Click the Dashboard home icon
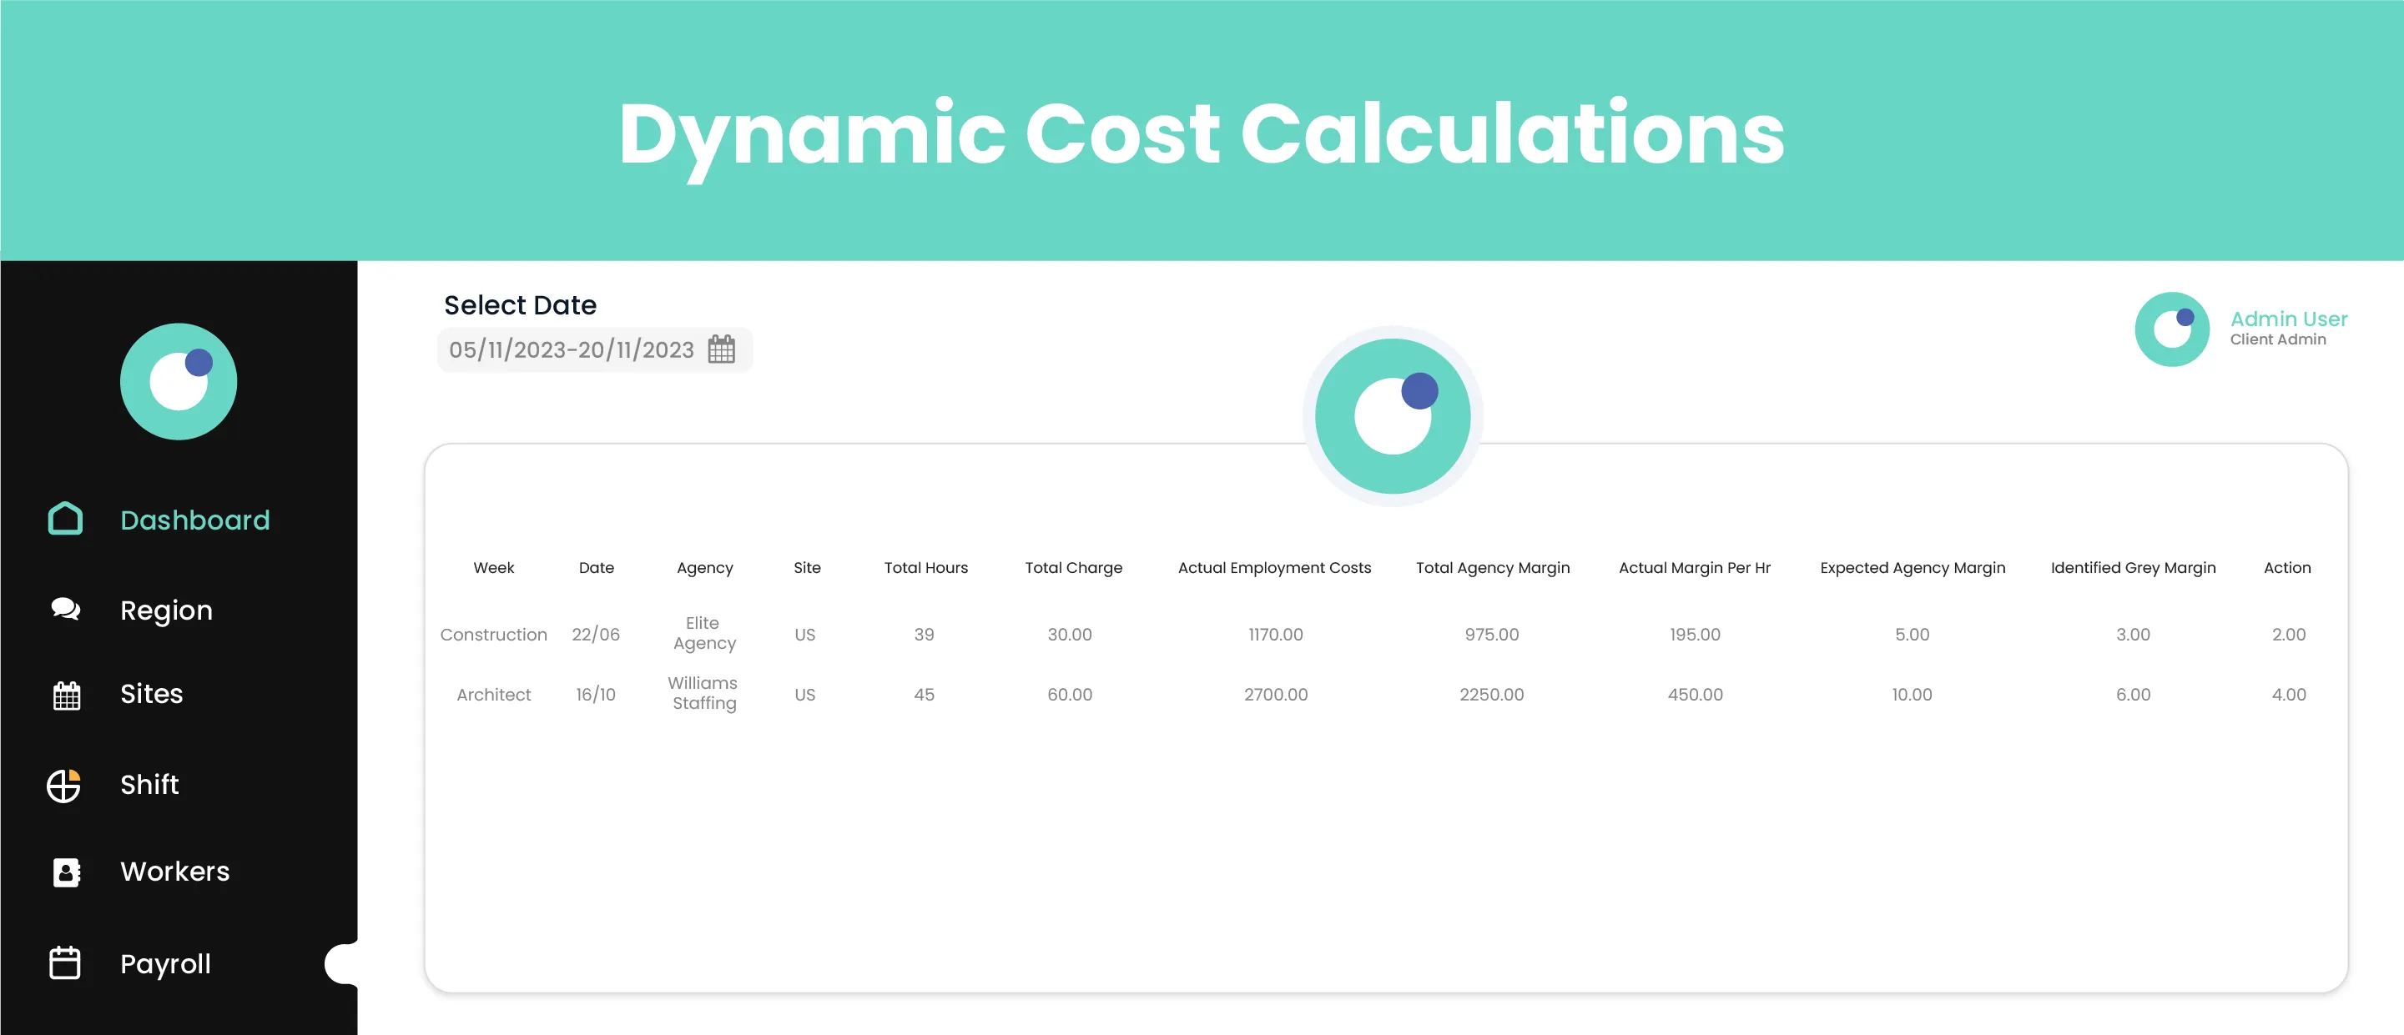Viewport: 2404px width, 1035px height. [x=65, y=519]
